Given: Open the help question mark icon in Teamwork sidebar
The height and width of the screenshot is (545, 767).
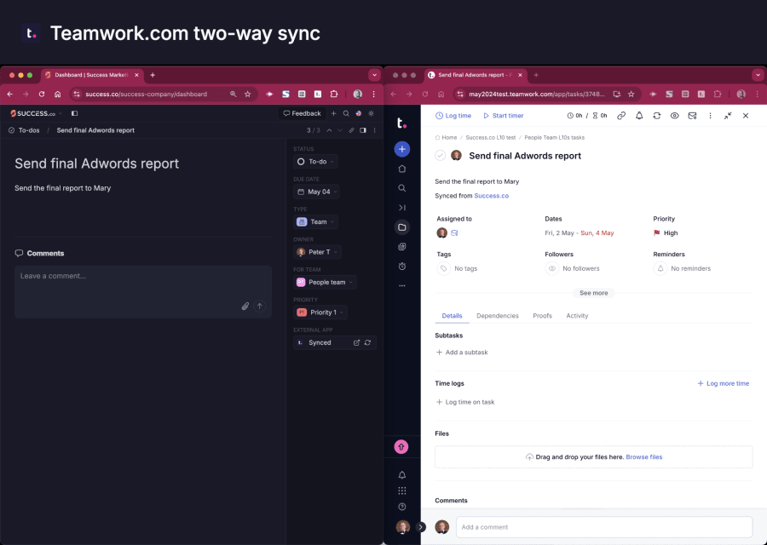Looking at the screenshot, I should 401,507.
